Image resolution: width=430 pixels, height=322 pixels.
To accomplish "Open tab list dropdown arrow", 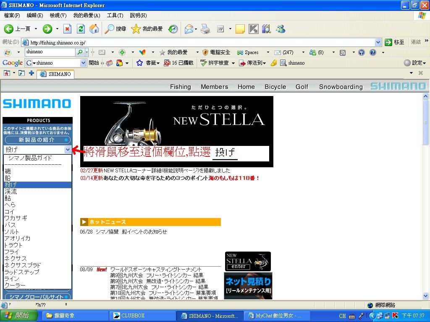I will tap(411, 73).
